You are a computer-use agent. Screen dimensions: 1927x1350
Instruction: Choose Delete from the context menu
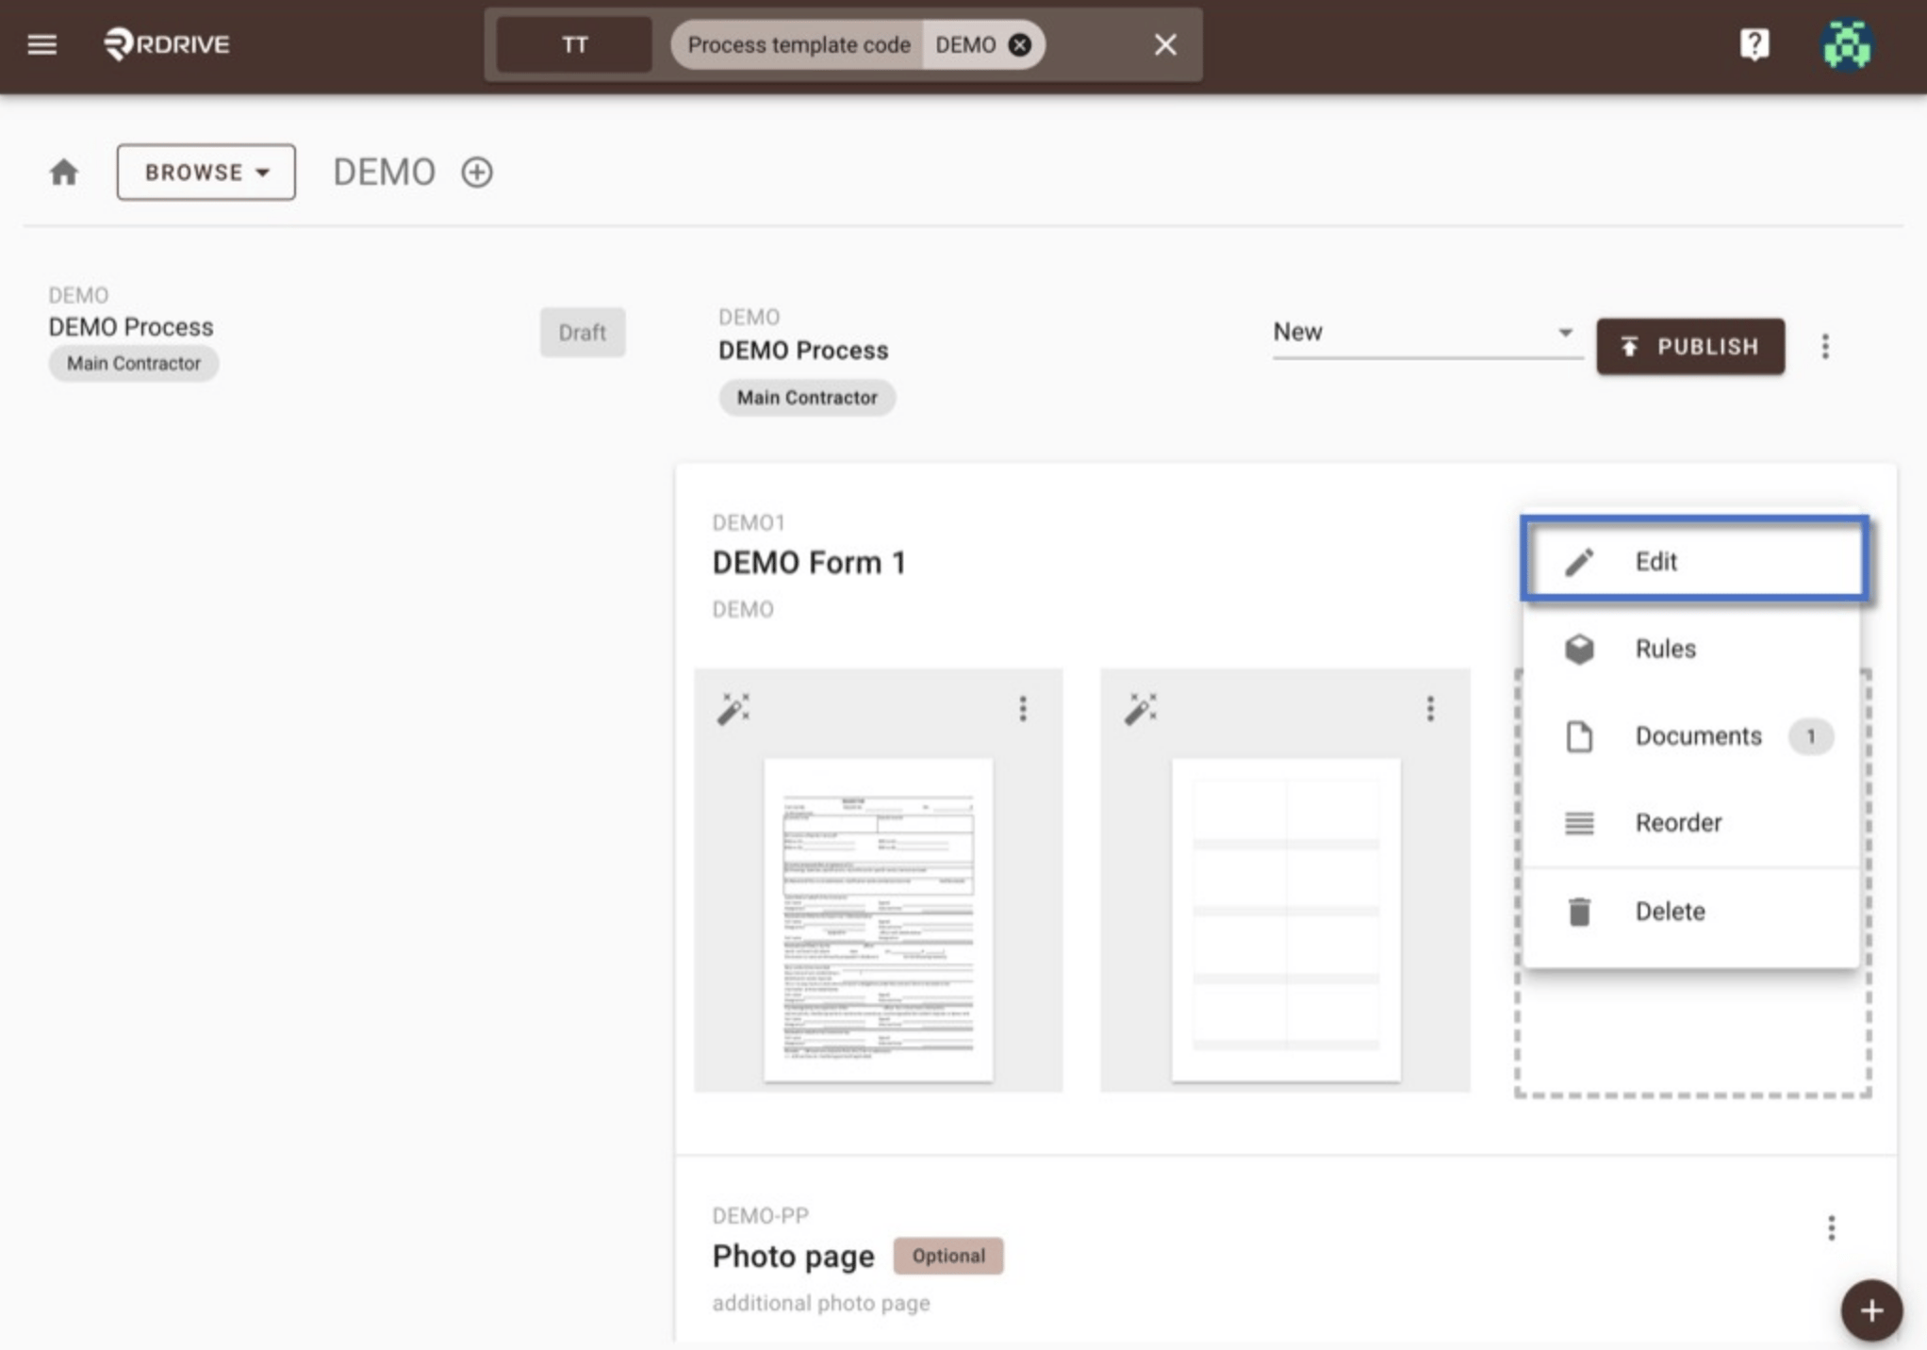pyautogui.click(x=1692, y=912)
